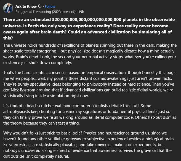
Task: Open the Ask to Know author name
Action: 26,6
